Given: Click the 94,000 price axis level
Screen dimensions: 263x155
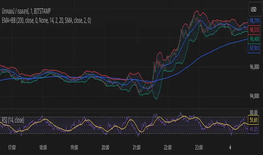Looking at the screenshot, I should (x=254, y=96).
